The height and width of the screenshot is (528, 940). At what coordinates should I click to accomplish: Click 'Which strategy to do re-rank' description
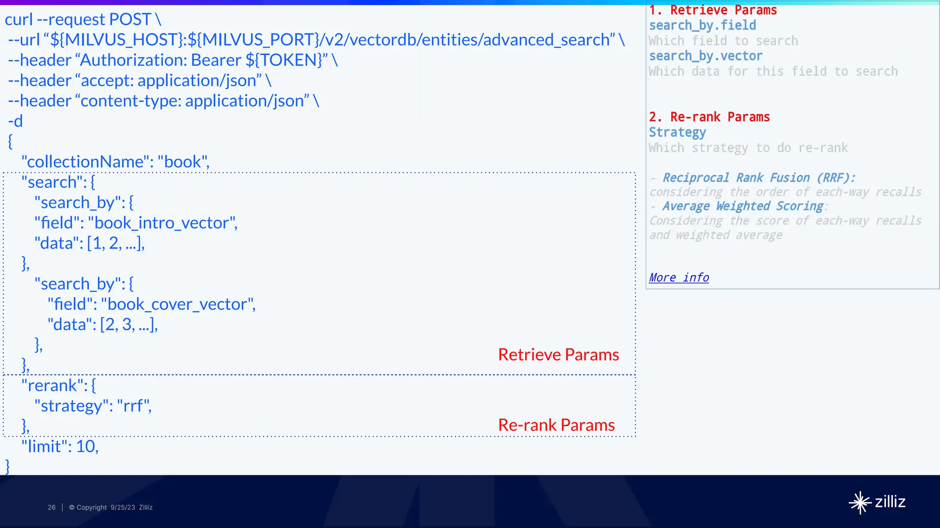click(x=749, y=148)
